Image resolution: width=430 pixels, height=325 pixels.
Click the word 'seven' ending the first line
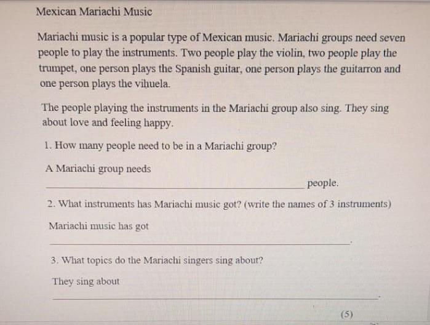tap(392, 38)
